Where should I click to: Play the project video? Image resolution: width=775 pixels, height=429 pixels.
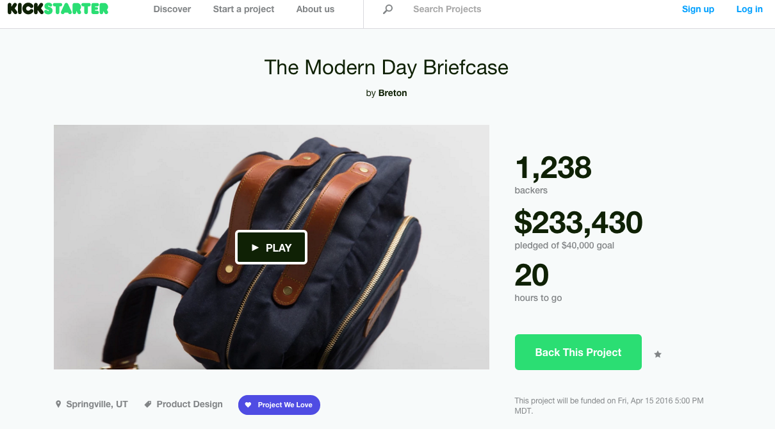pos(271,247)
